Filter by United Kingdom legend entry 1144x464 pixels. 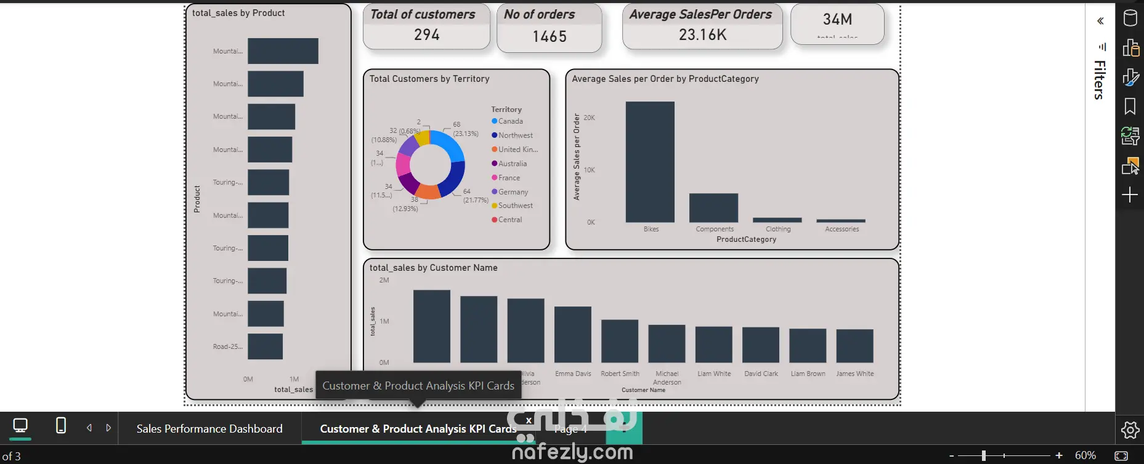pos(515,150)
